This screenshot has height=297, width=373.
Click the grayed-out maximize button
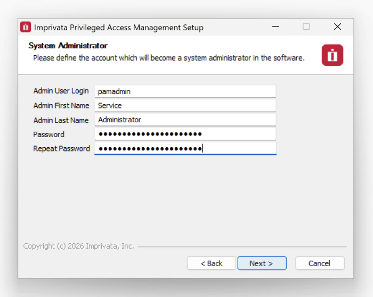pyautogui.click(x=306, y=27)
